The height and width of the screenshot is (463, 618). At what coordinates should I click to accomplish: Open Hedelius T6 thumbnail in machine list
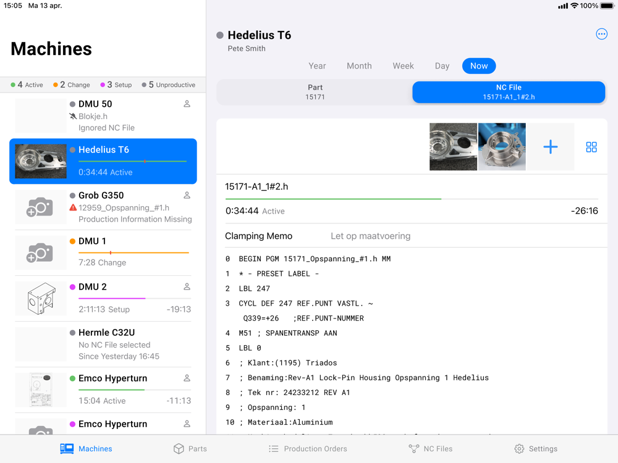[41, 161]
